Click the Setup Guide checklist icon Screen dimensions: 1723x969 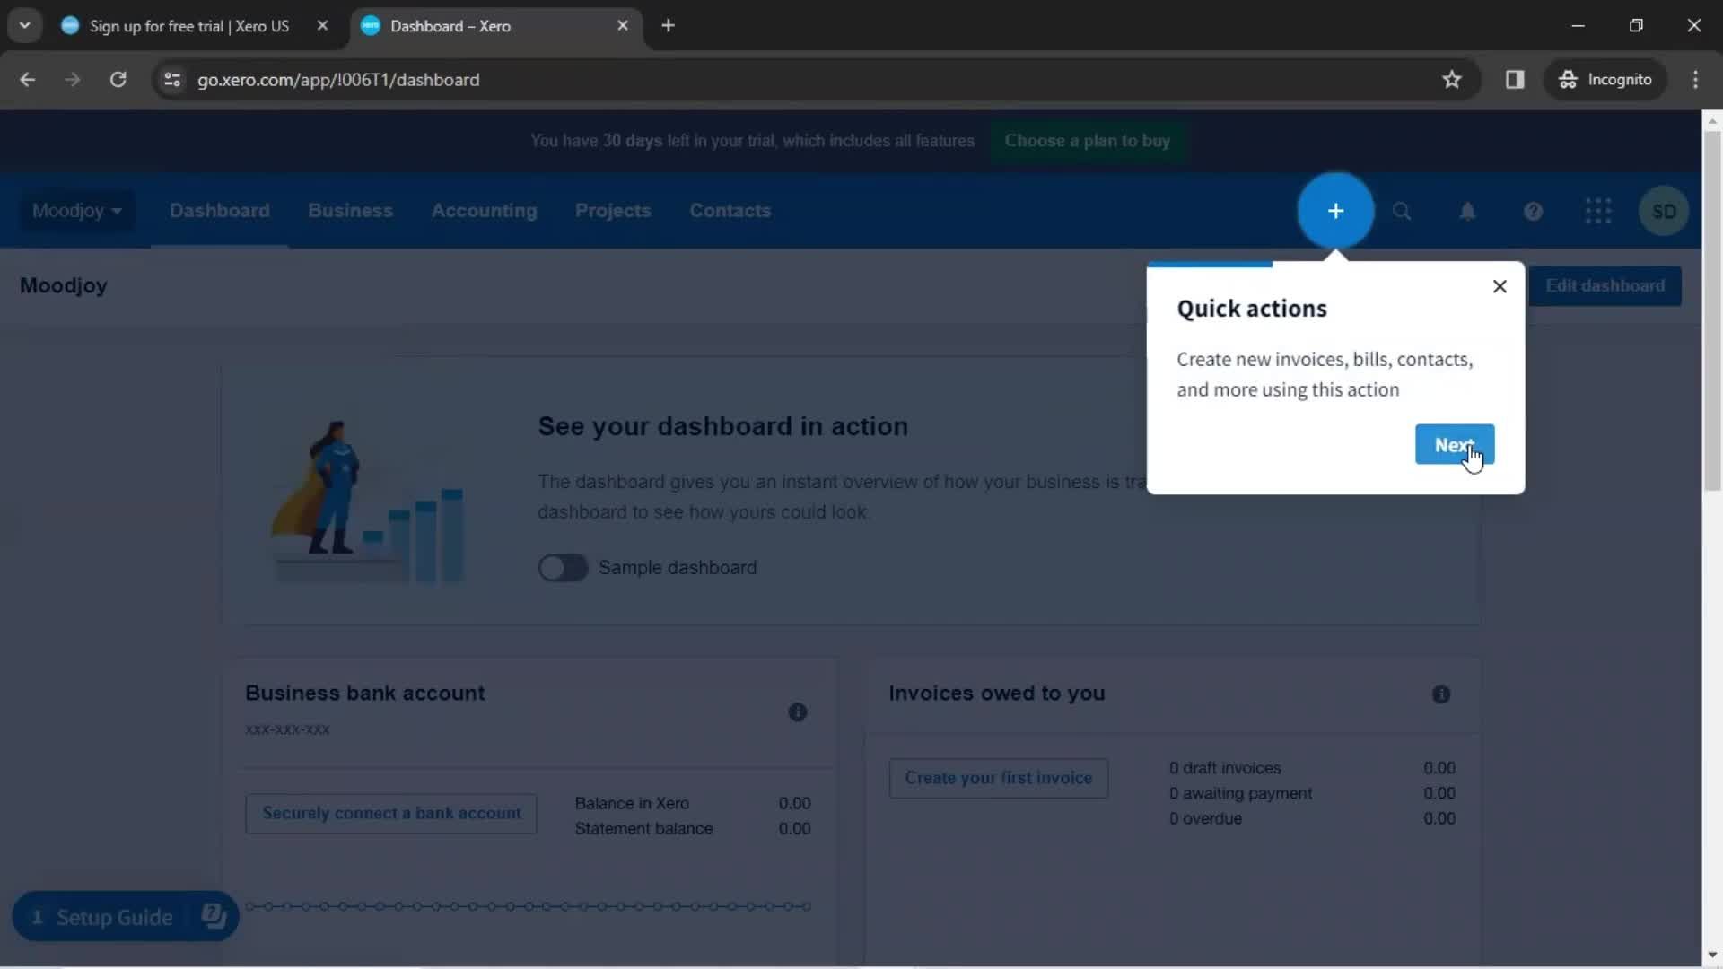click(x=214, y=916)
